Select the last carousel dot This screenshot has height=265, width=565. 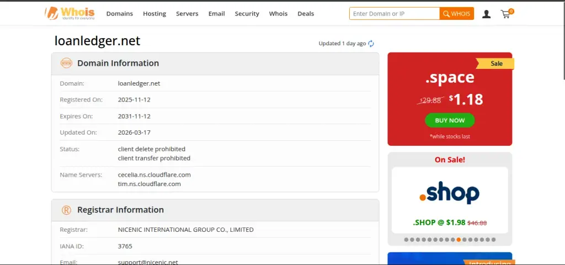tap(494, 240)
